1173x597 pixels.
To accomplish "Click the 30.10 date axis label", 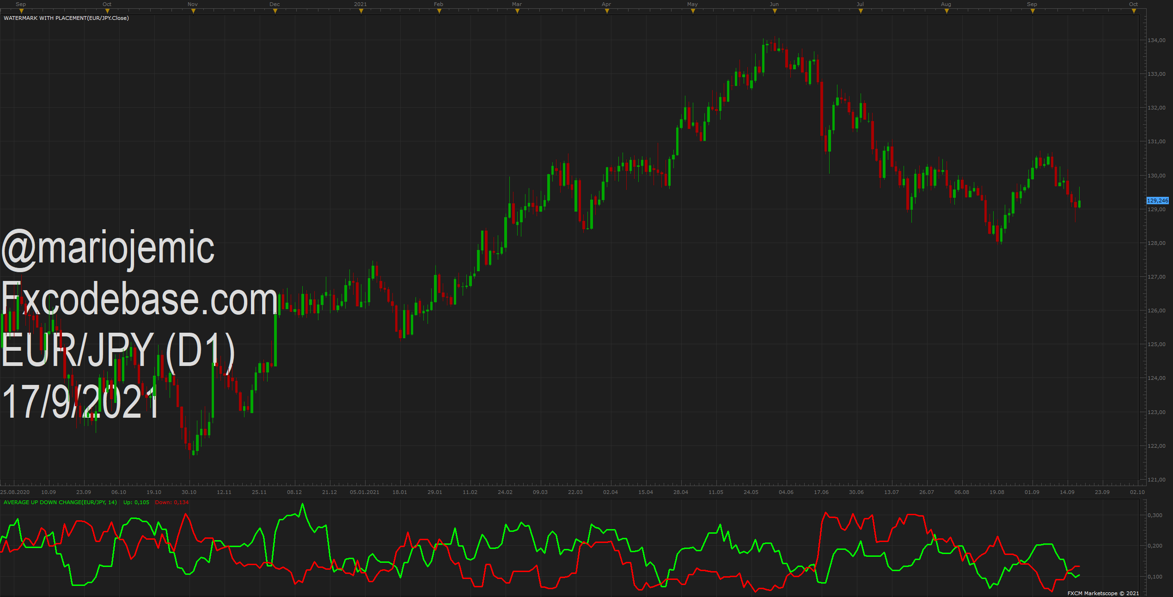I will click(189, 492).
